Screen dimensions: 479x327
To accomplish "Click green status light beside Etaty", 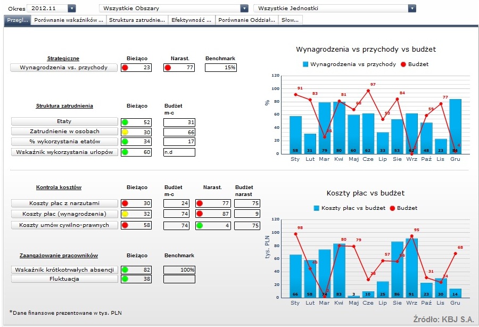I will [x=125, y=122].
